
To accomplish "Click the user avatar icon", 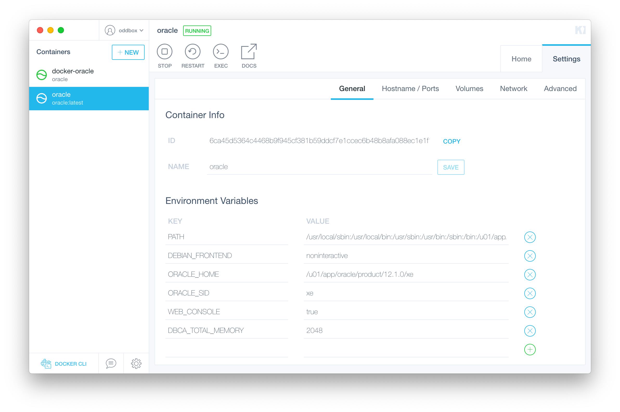I will pyautogui.click(x=110, y=30).
